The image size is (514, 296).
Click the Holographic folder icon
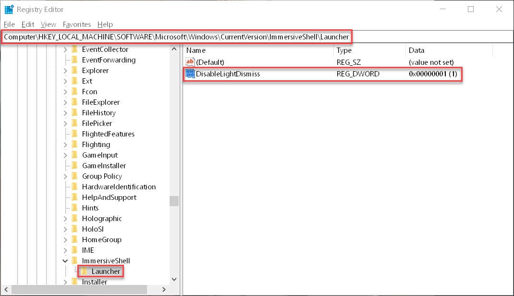pyautogui.click(x=75, y=219)
